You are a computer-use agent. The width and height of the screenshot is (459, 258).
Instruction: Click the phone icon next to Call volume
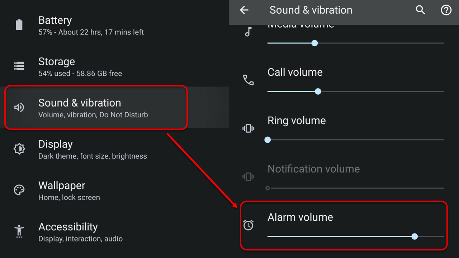(x=249, y=80)
